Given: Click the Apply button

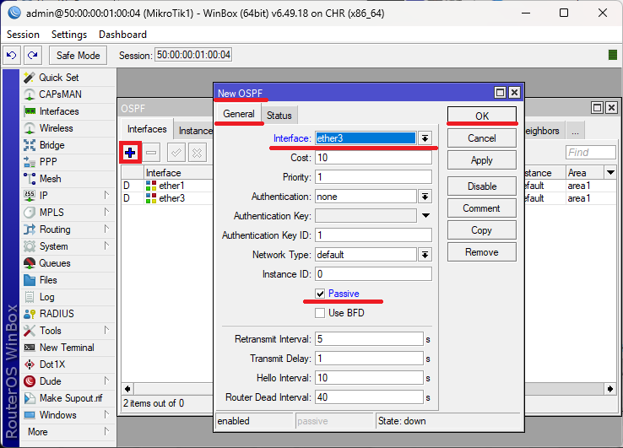Looking at the screenshot, I should [481, 160].
